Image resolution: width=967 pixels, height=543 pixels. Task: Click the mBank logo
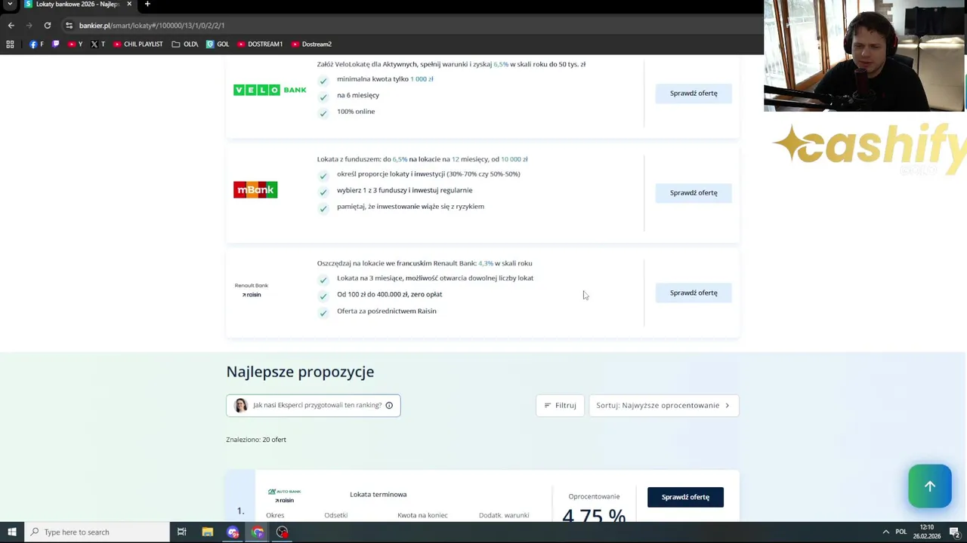(x=255, y=190)
